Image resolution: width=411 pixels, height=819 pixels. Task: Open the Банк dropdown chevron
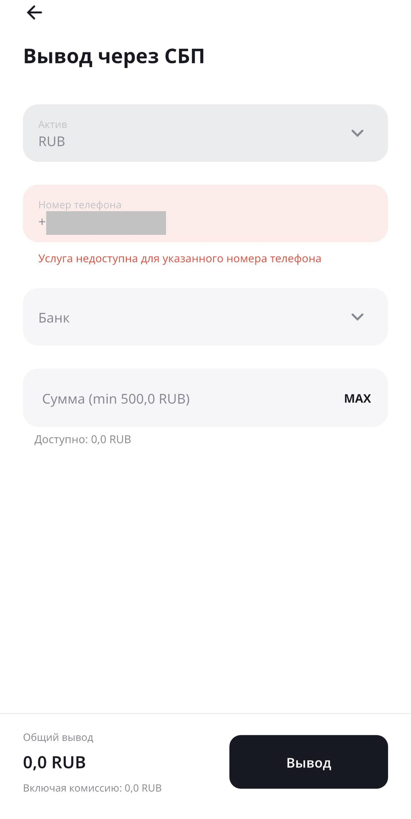coord(357,317)
